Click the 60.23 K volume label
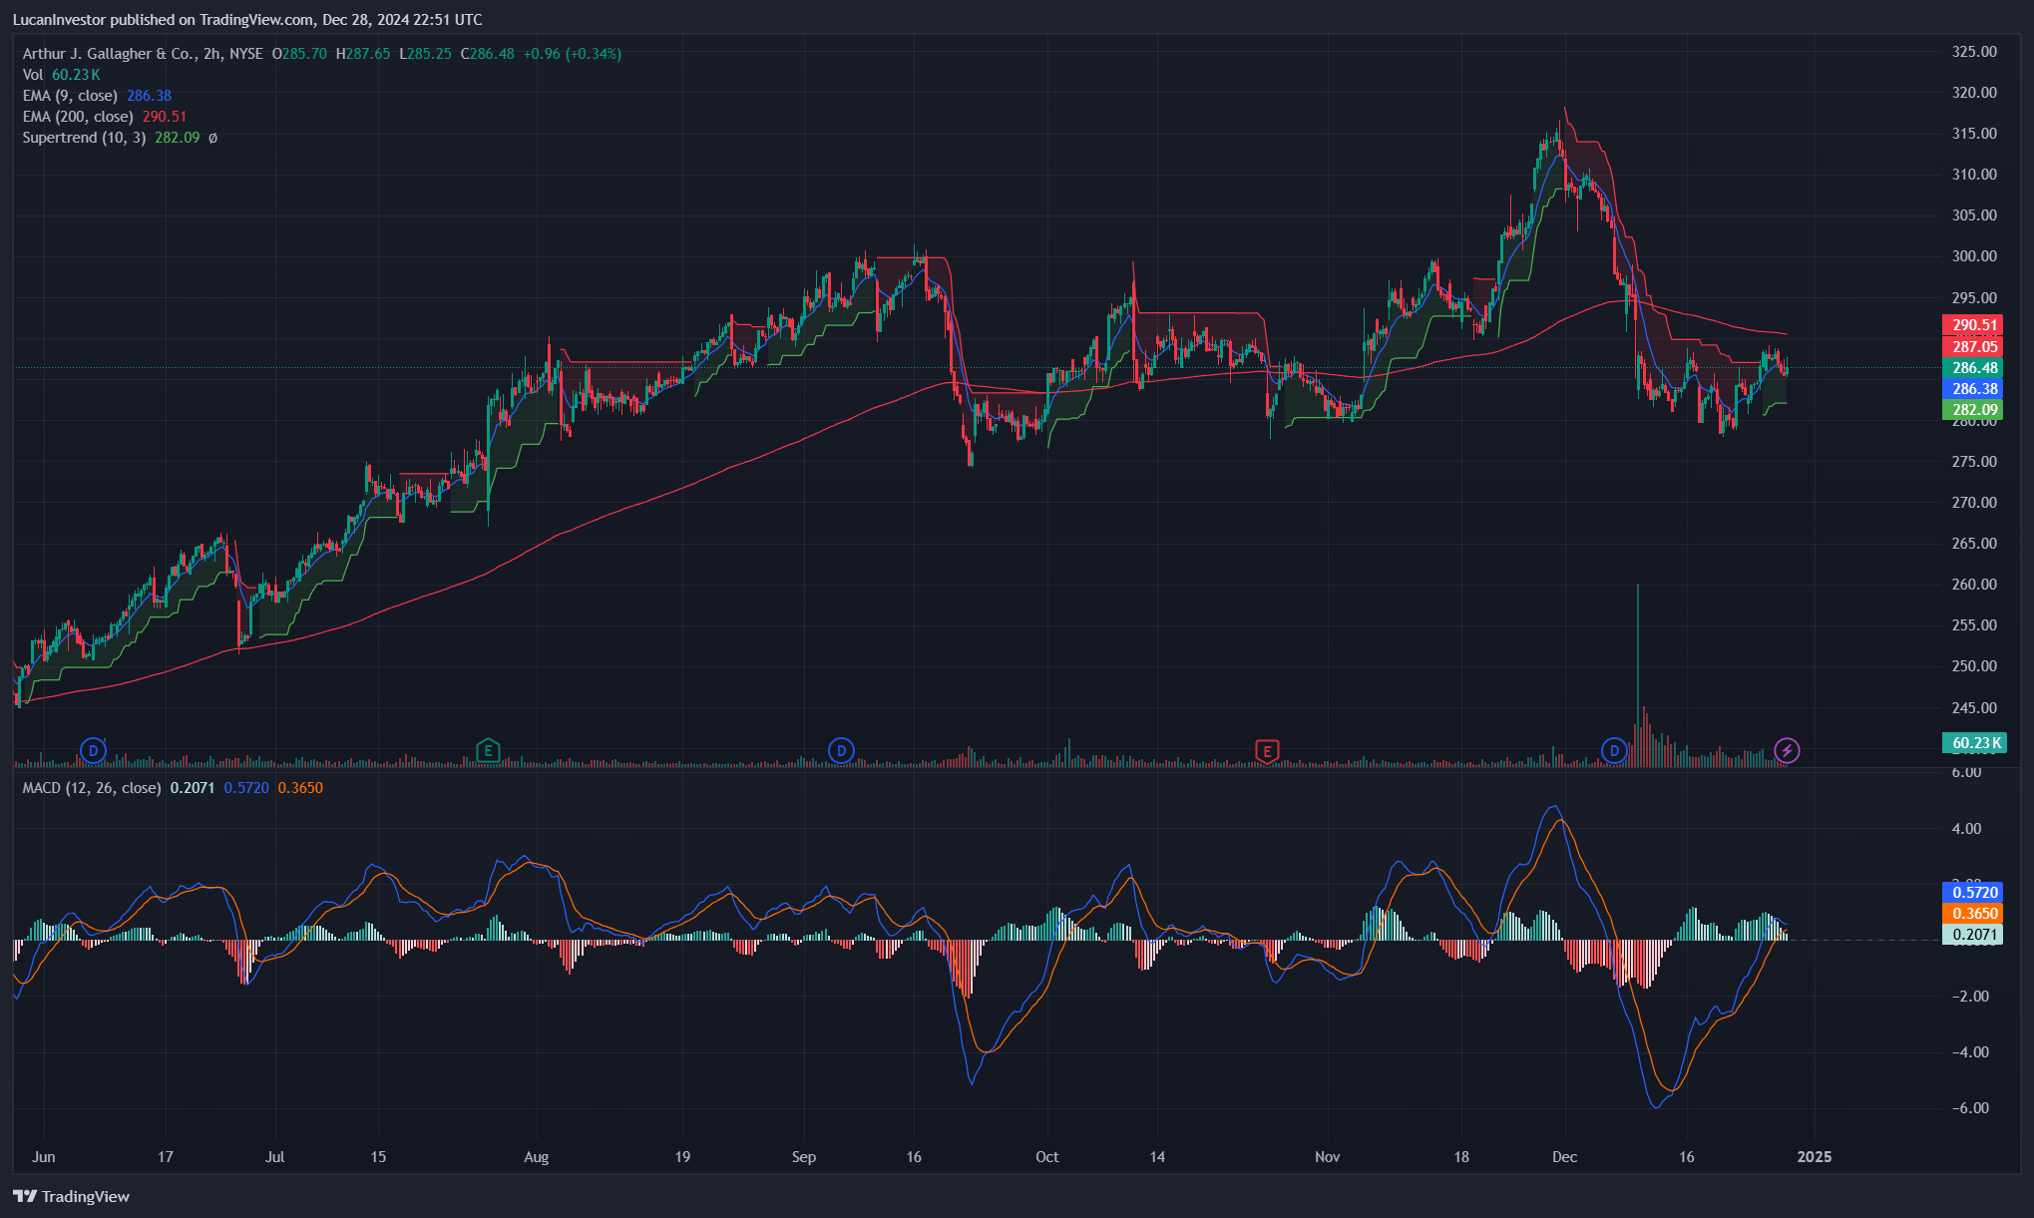 pos(1974,743)
